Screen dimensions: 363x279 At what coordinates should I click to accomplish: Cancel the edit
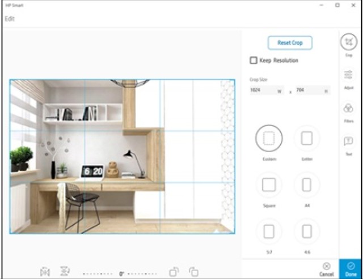(x=327, y=269)
